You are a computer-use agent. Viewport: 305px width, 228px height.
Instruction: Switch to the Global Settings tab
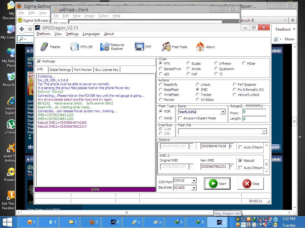(60, 70)
